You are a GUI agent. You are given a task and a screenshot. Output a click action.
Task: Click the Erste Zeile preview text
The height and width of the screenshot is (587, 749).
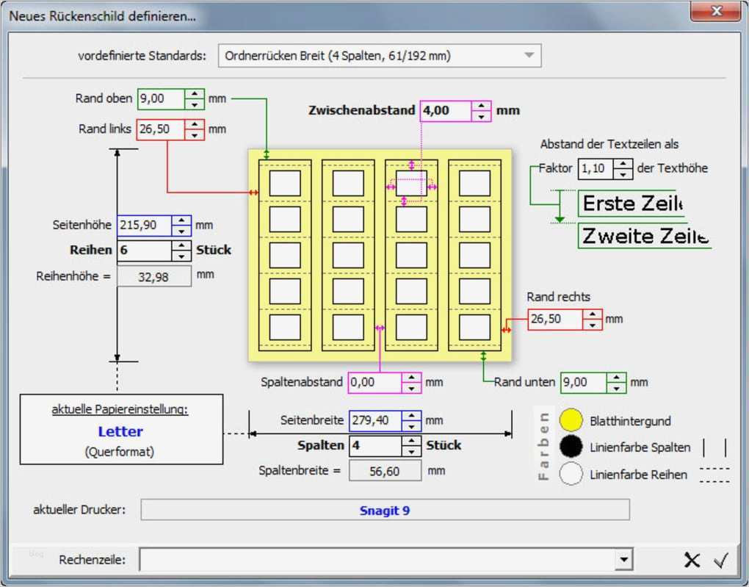point(632,204)
